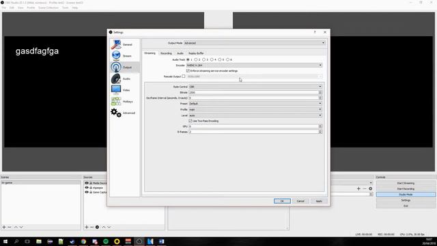Click the Settings dialog help question mark
Screen dimensions: 437x246
tap(315, 32)
